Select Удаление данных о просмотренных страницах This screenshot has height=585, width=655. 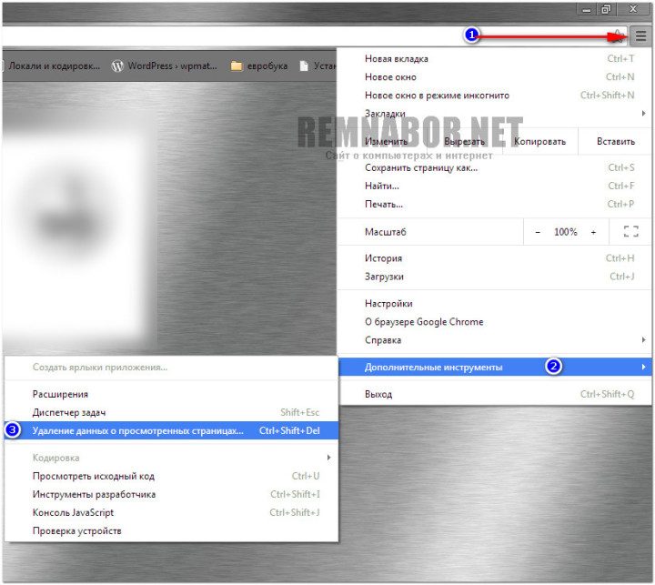tap(138, 430)
